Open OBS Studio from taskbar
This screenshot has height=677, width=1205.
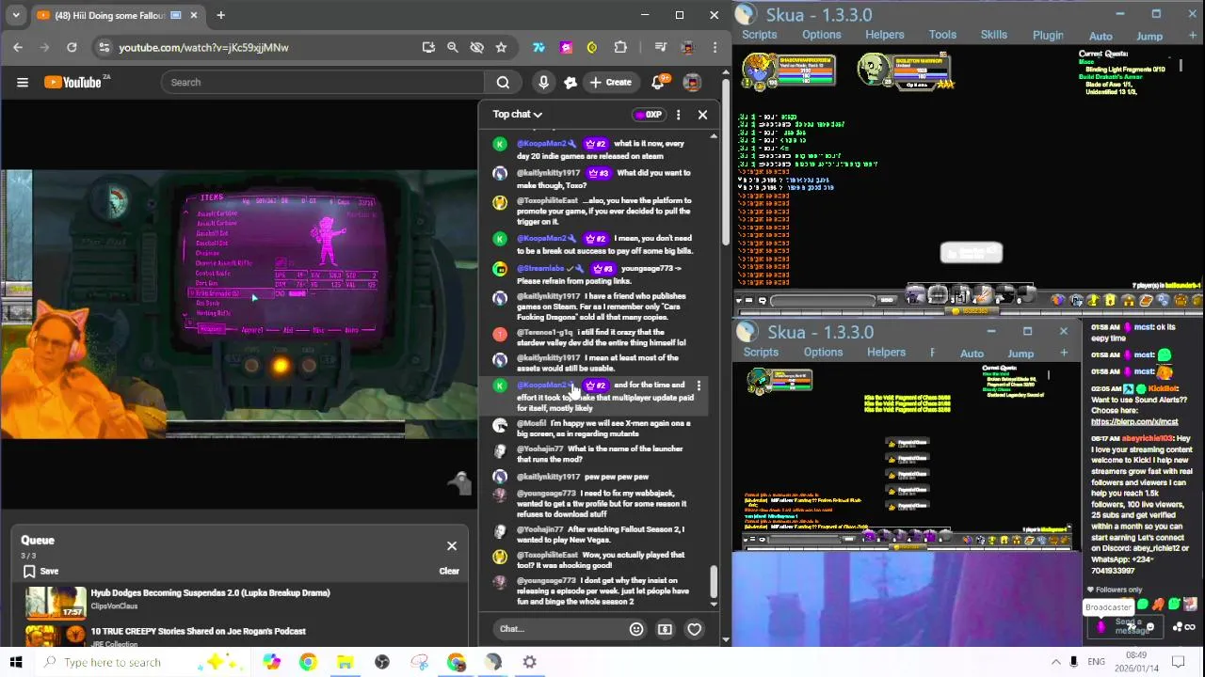point(381,662)
